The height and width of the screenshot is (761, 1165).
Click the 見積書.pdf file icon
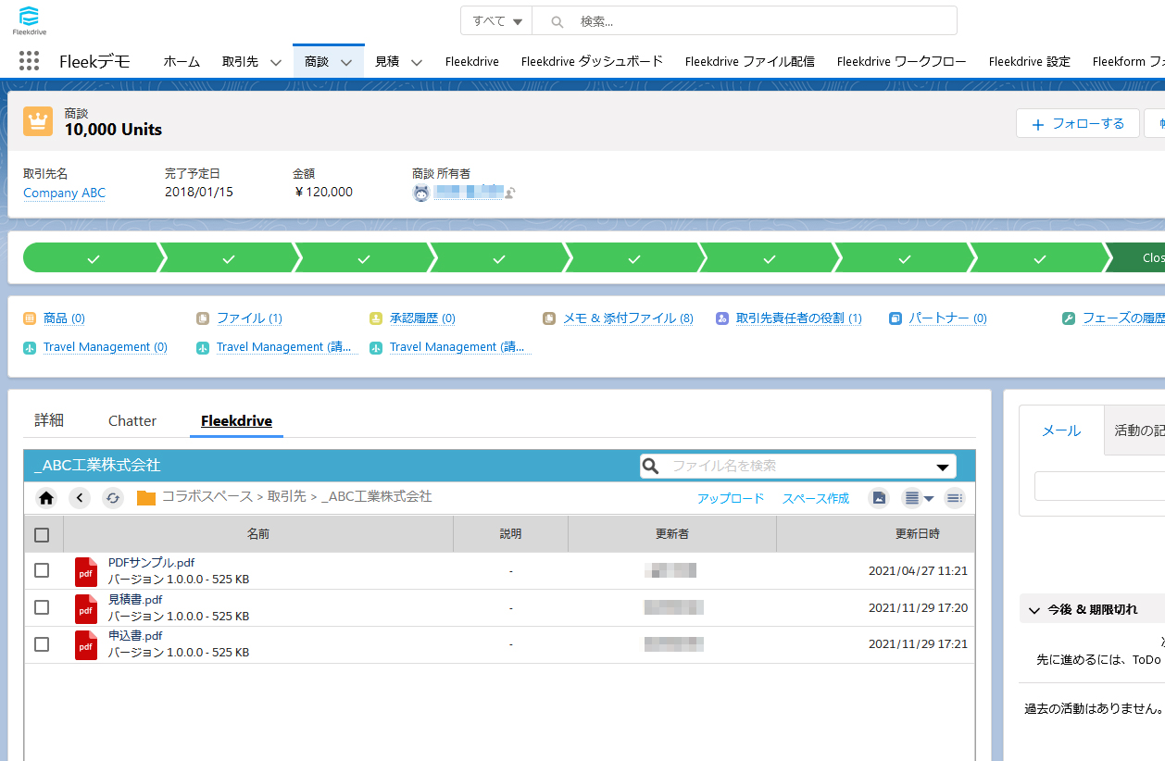86,608
